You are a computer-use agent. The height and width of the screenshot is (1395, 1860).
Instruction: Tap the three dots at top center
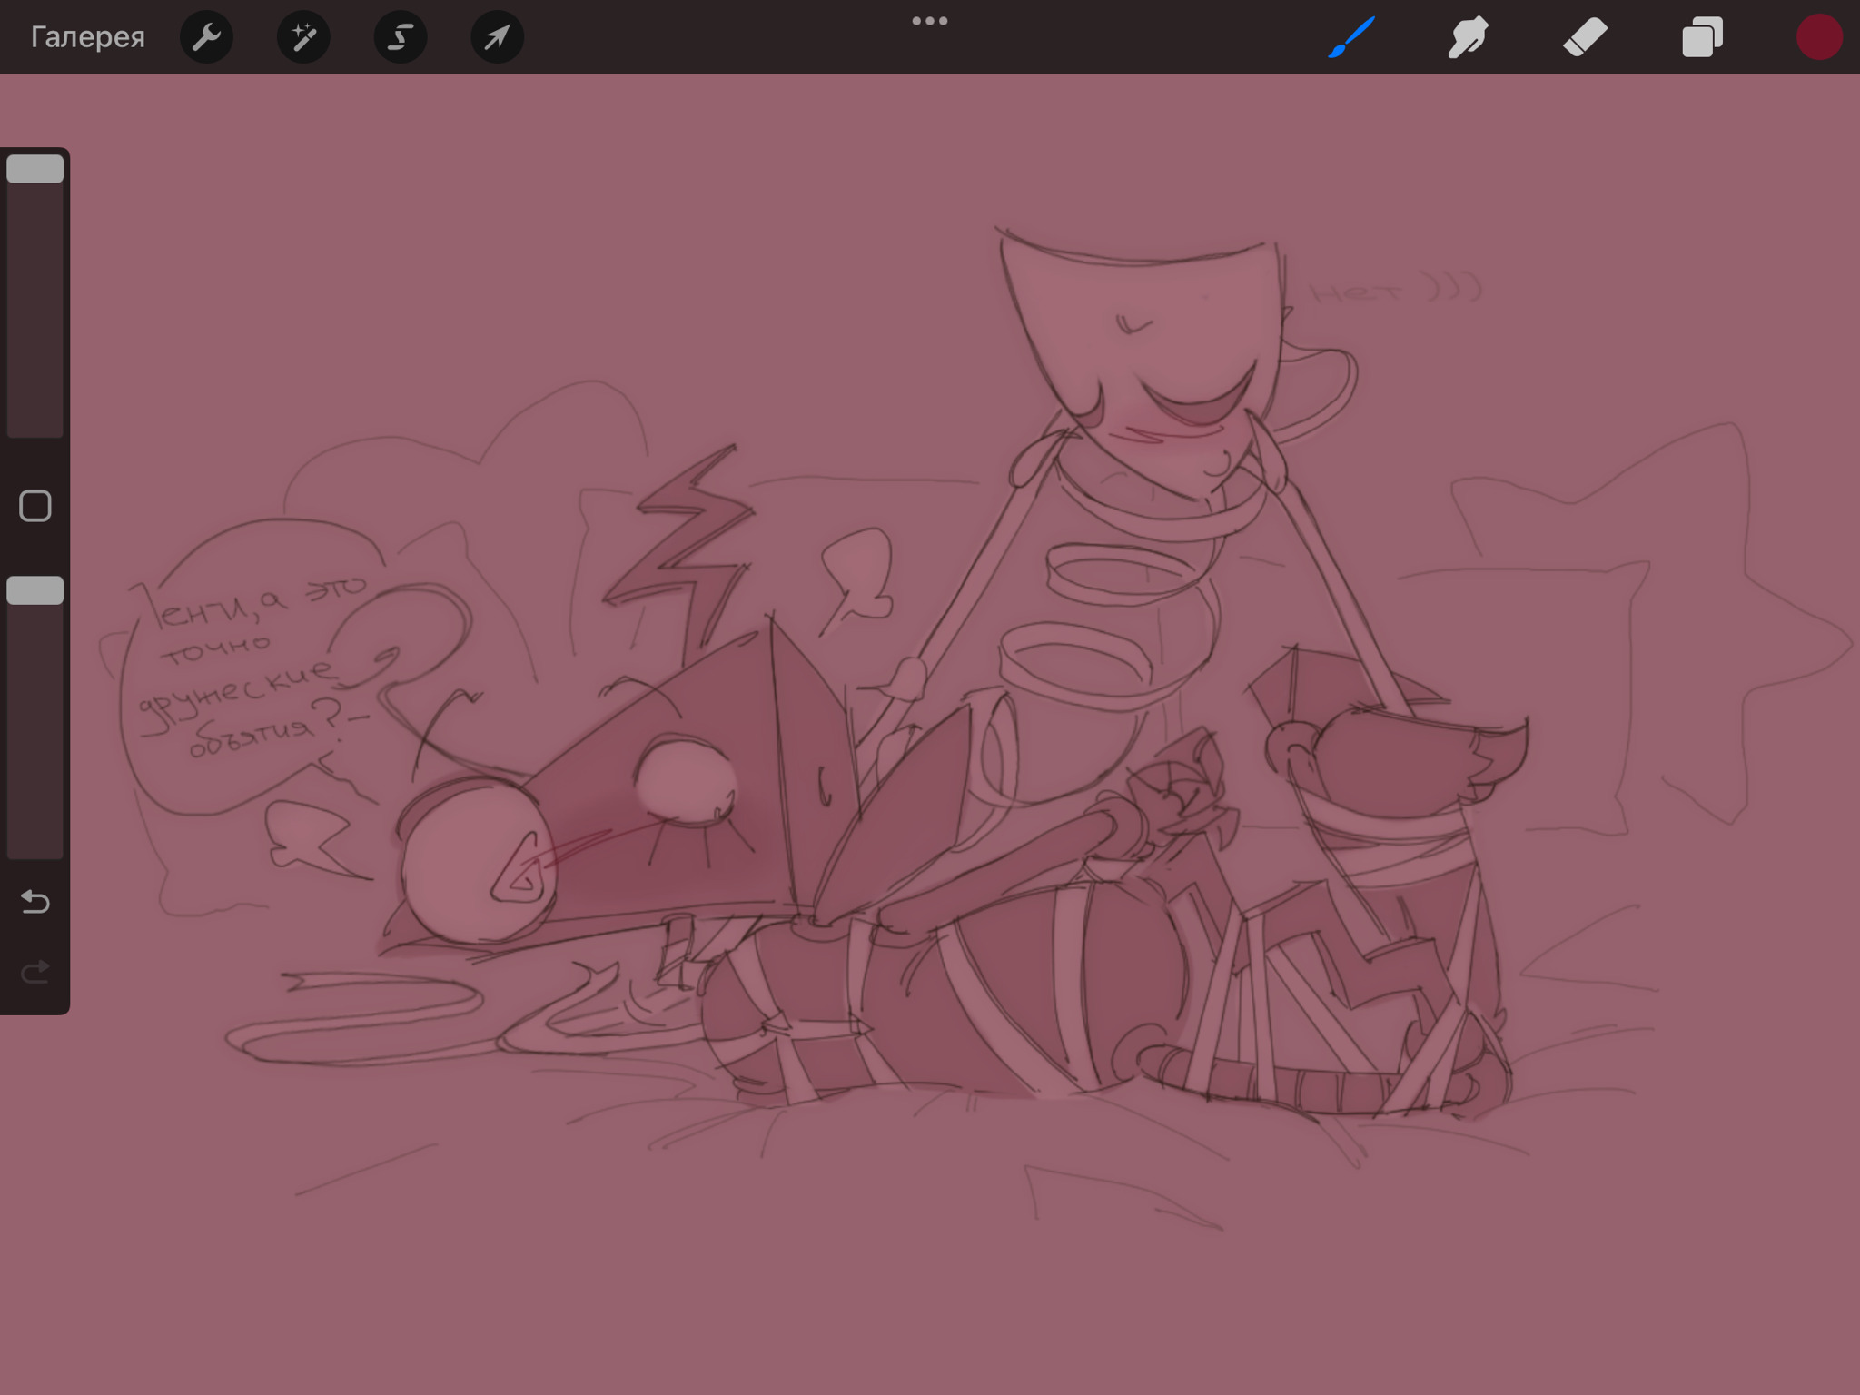(930, 21)
